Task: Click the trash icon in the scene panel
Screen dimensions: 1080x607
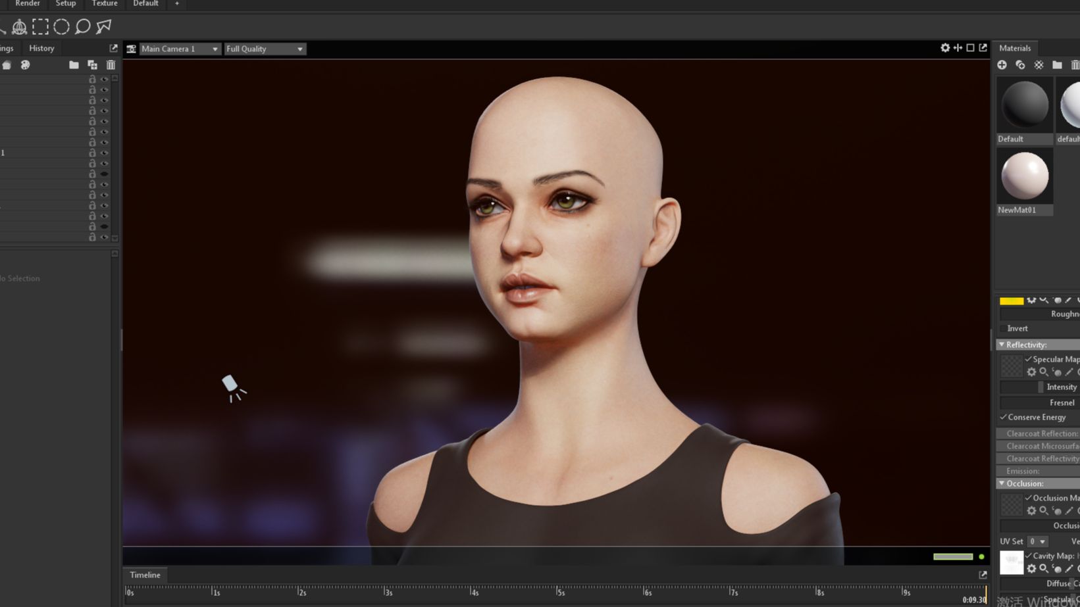Action: [x=111, y=65]
